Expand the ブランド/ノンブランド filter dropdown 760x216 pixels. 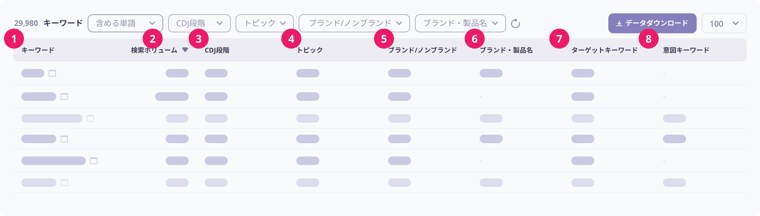[354, 23]
